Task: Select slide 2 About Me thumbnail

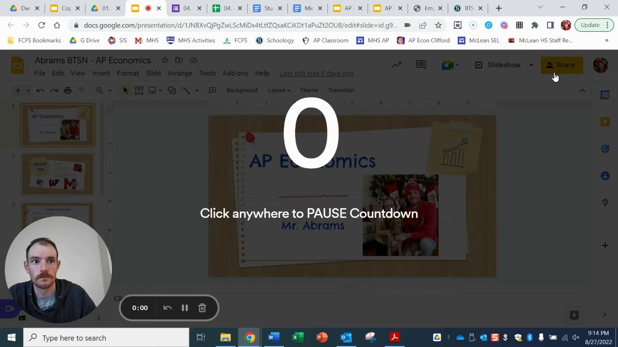Action: 57,174
